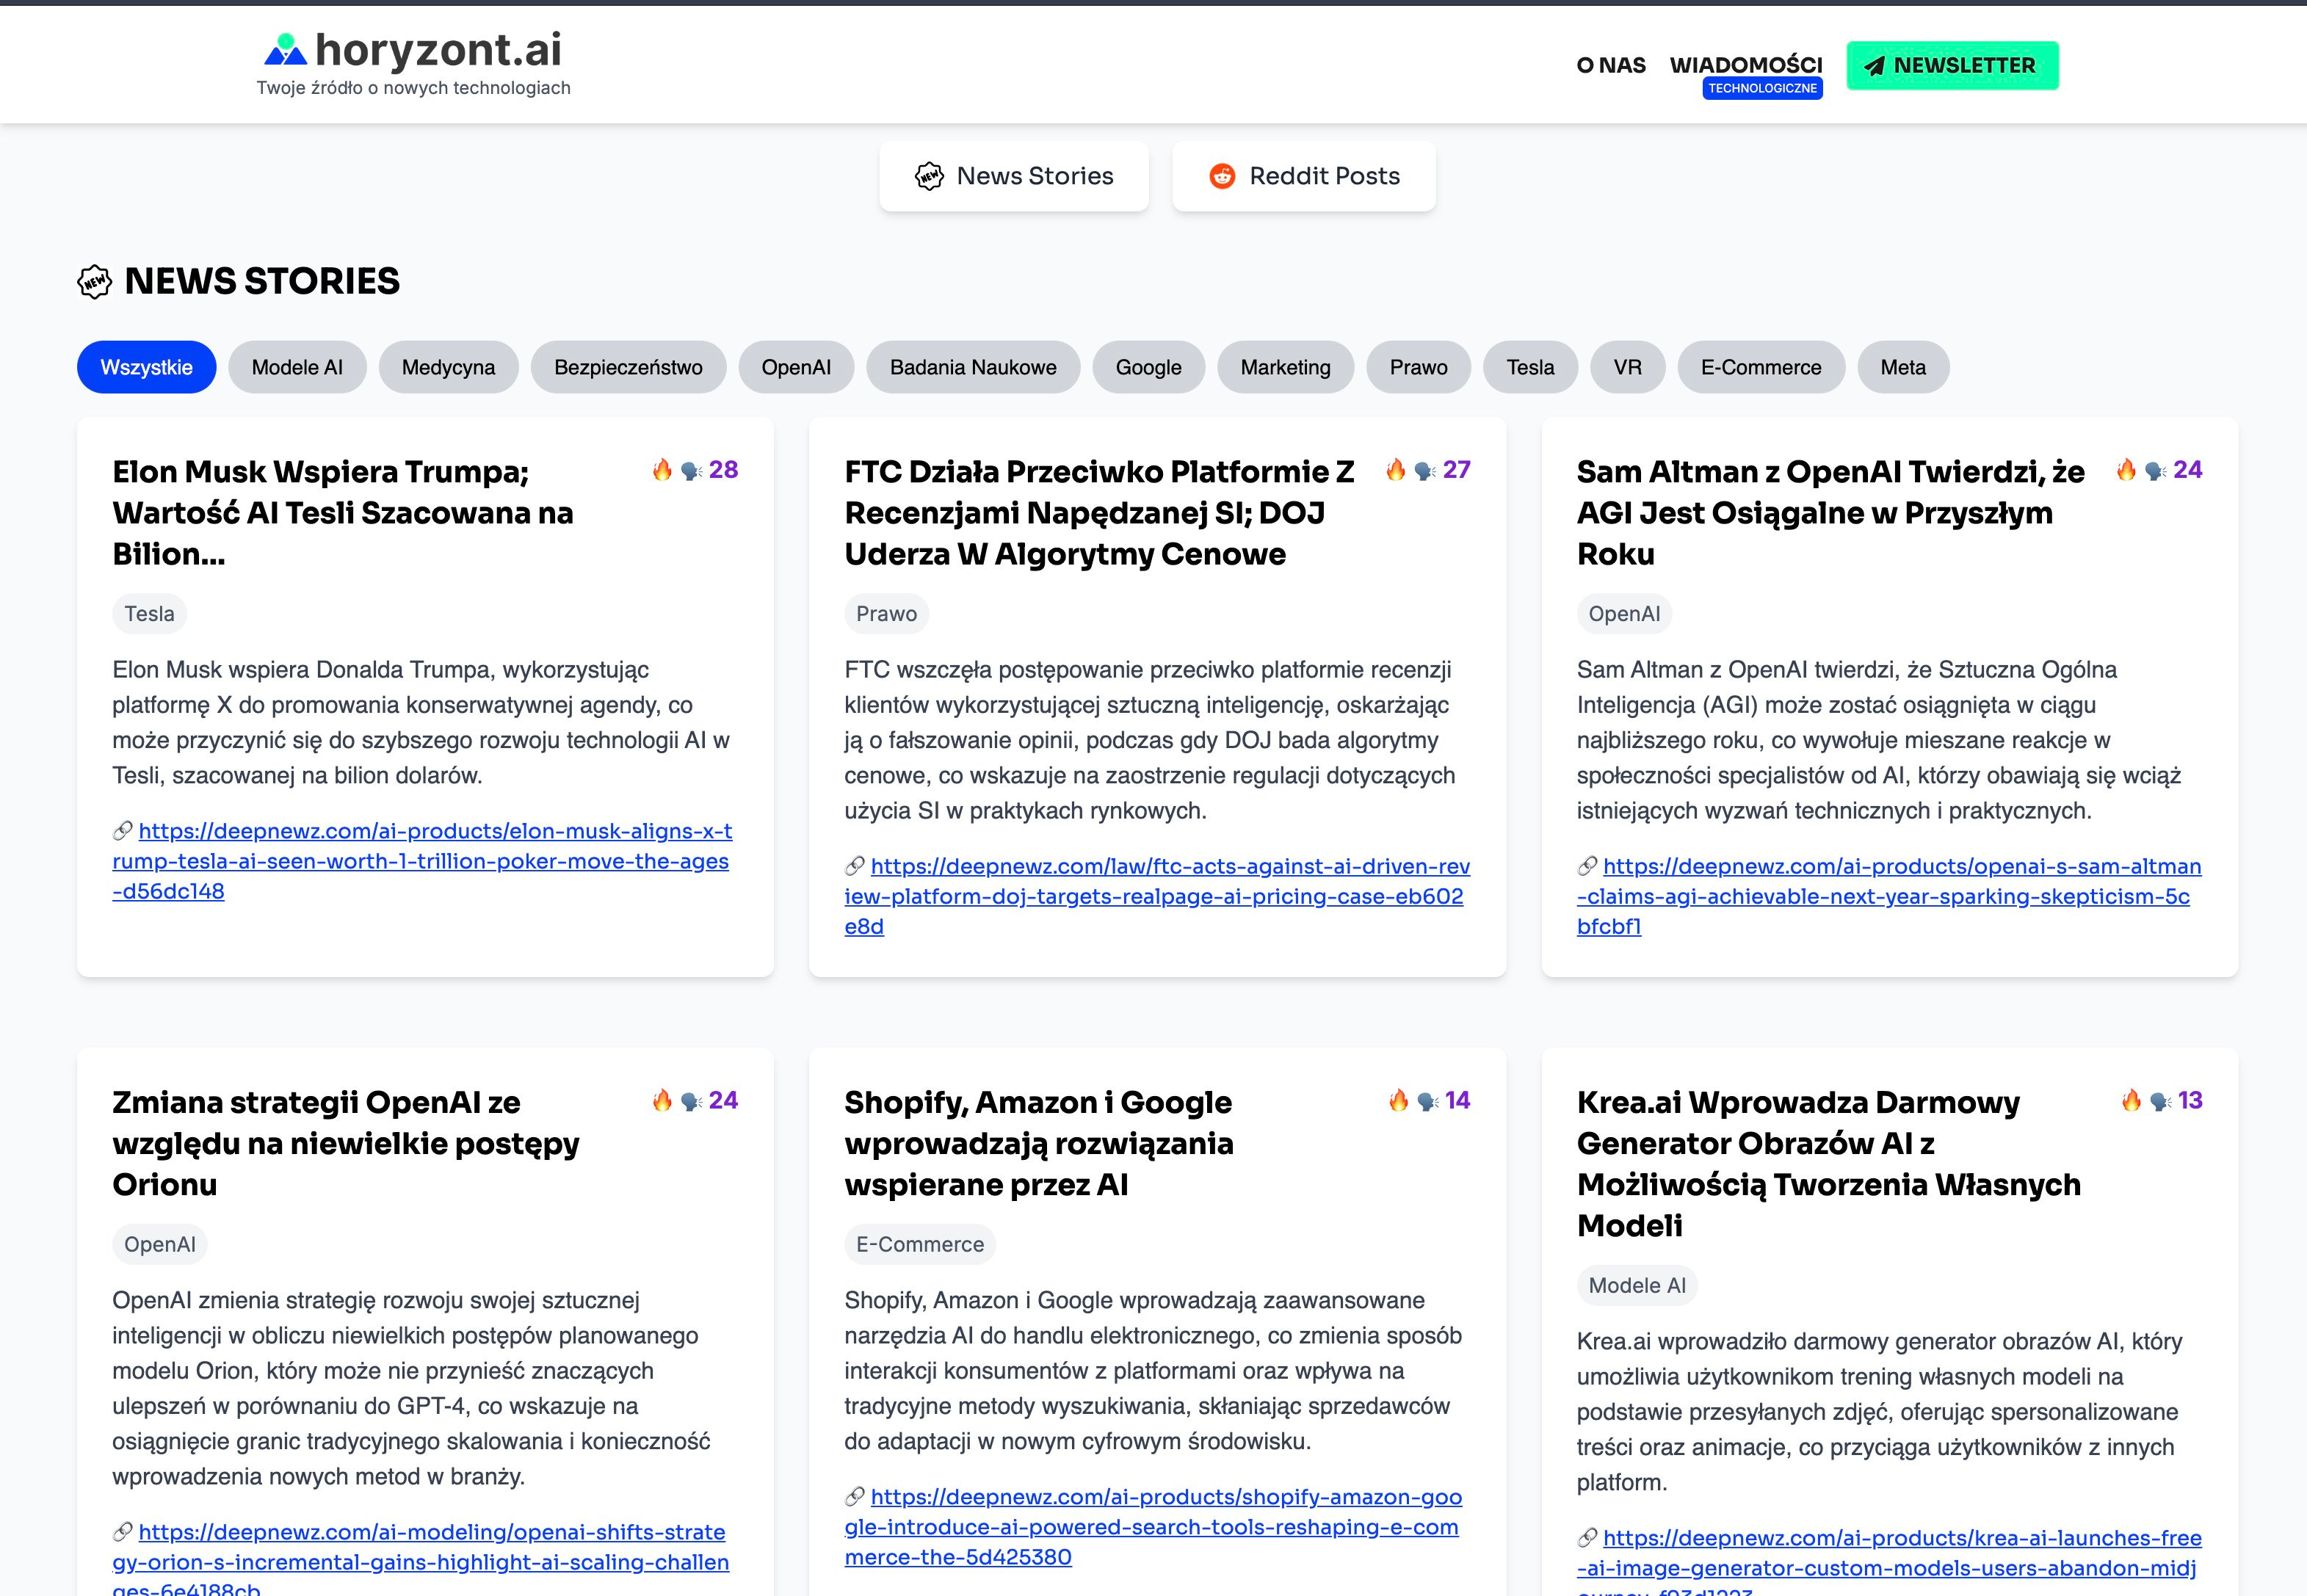The image size is (2307, 1596).
Task: Click the comment count 27 on FTC story
Action: pos(1456,470)
